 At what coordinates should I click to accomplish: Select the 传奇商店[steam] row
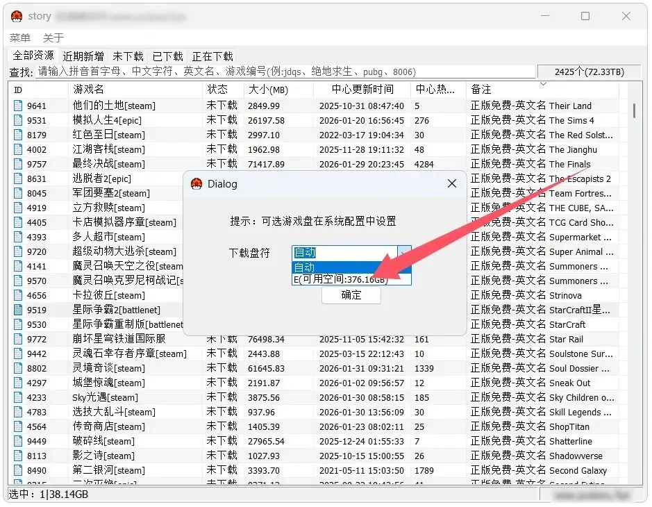click(x=314, y=426)
